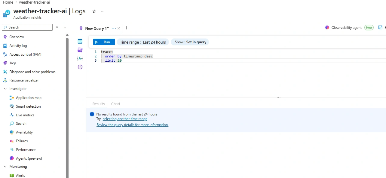This screenshot has width=386, height=178.
Task: Favorite this resource with the star icon
Action: [x=94, y=11]
